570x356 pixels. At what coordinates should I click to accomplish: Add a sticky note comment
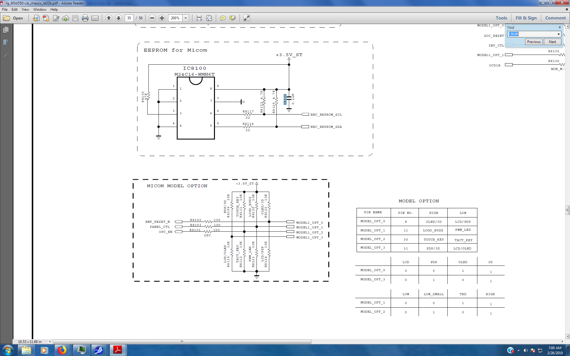tap(223, 18)
